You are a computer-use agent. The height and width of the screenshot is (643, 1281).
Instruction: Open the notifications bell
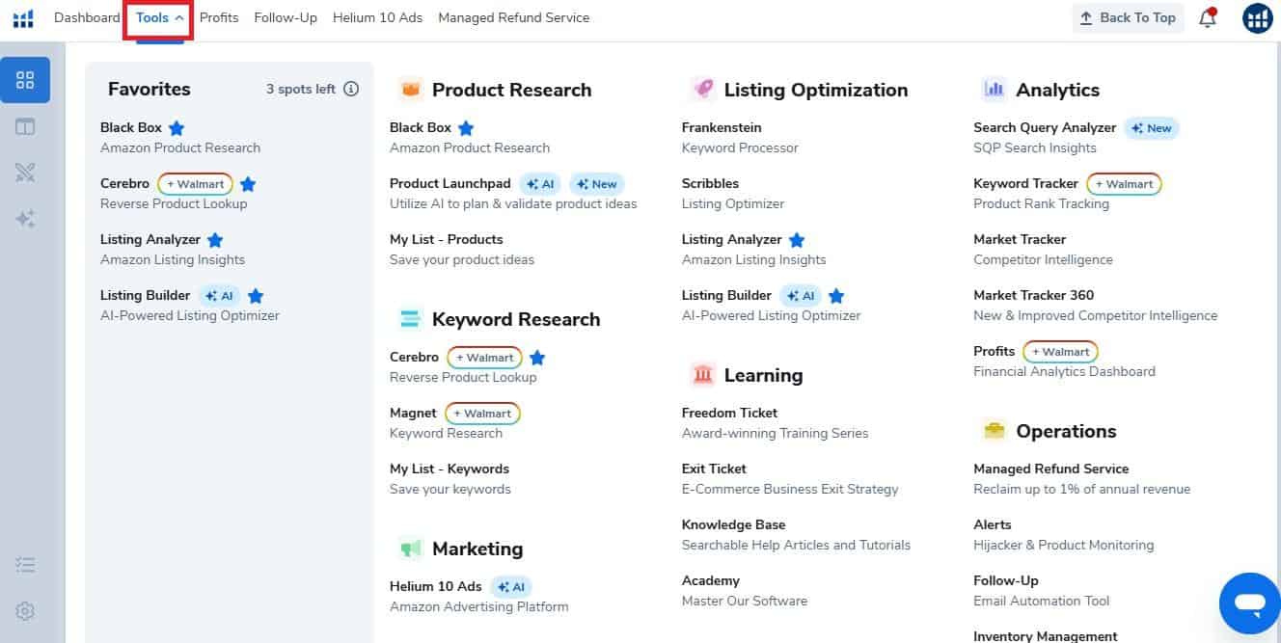[x=1208, y=17]
